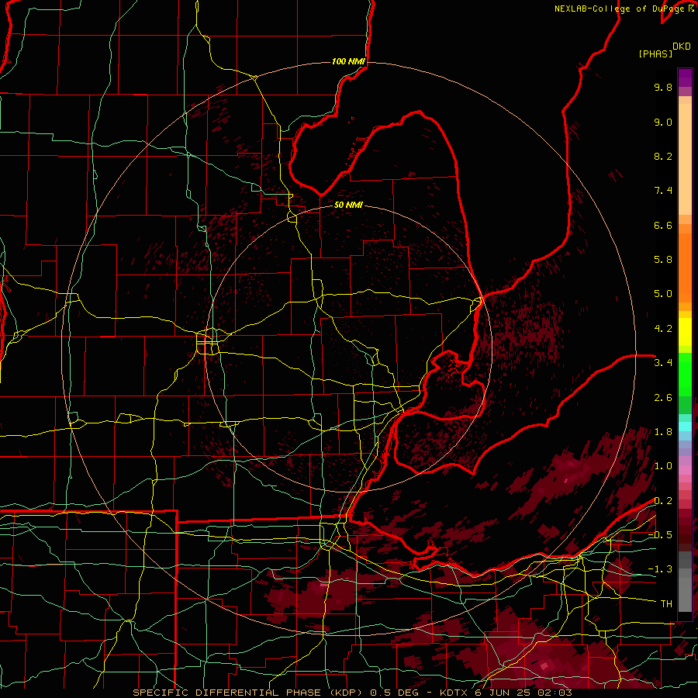Viewport: 698px width, 698px height.
Task: Pick the pale peach color bar segment
Action: click(x=685, y=159)
